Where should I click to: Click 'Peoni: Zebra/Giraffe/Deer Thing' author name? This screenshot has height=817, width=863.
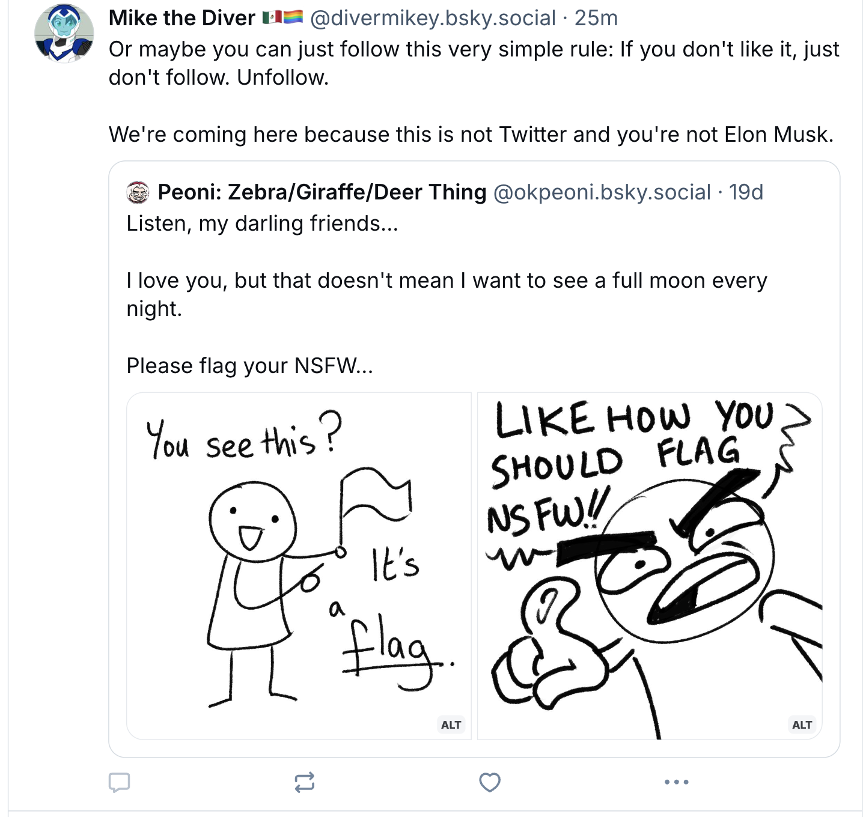(x=322, y=192)
